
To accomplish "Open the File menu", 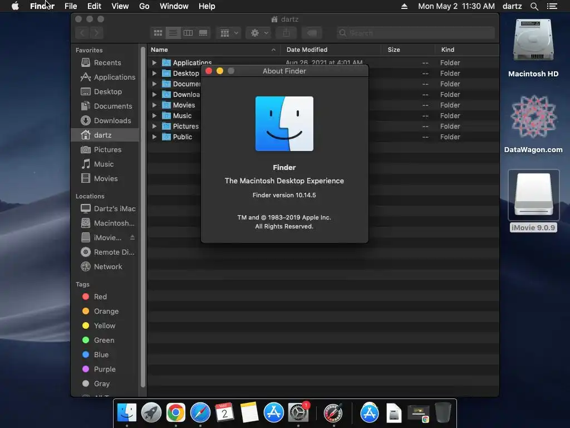I will (x=71, y=6).
